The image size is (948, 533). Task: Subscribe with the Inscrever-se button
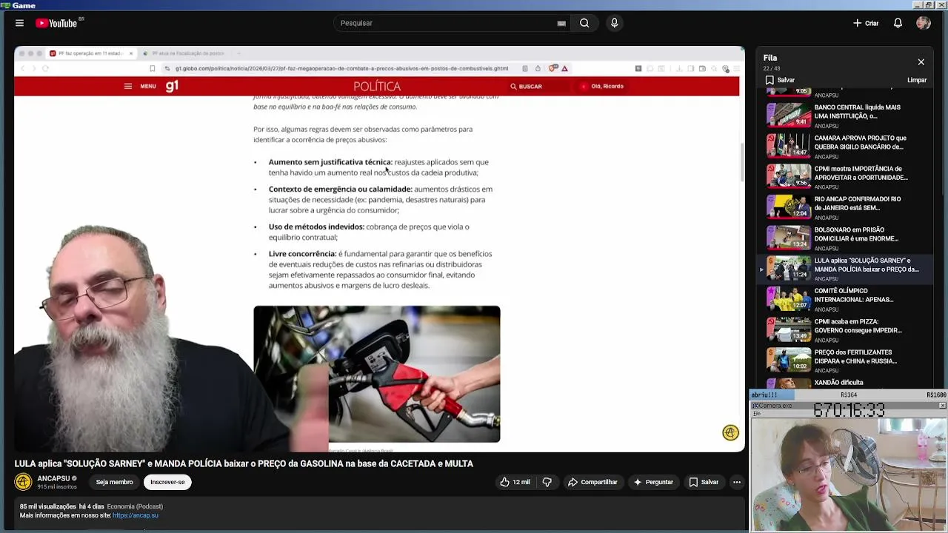pyautogui.click(x=167, y=482)
